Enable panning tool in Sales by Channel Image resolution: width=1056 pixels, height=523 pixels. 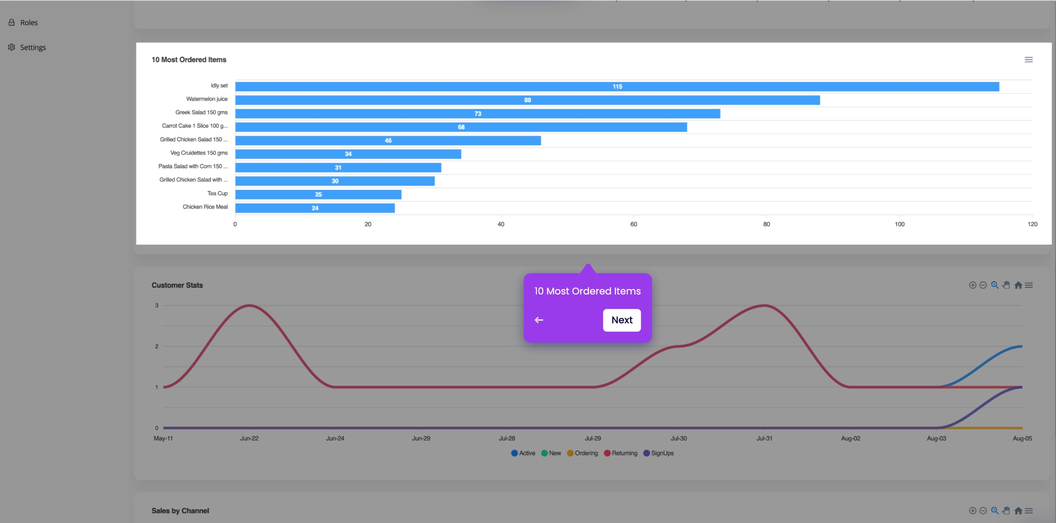(x=1006, y=511)
